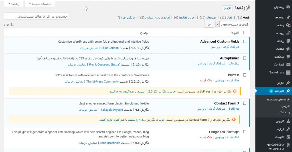Click Edit (ویرایش) under Advanced Custom Fields

[215, 47]
